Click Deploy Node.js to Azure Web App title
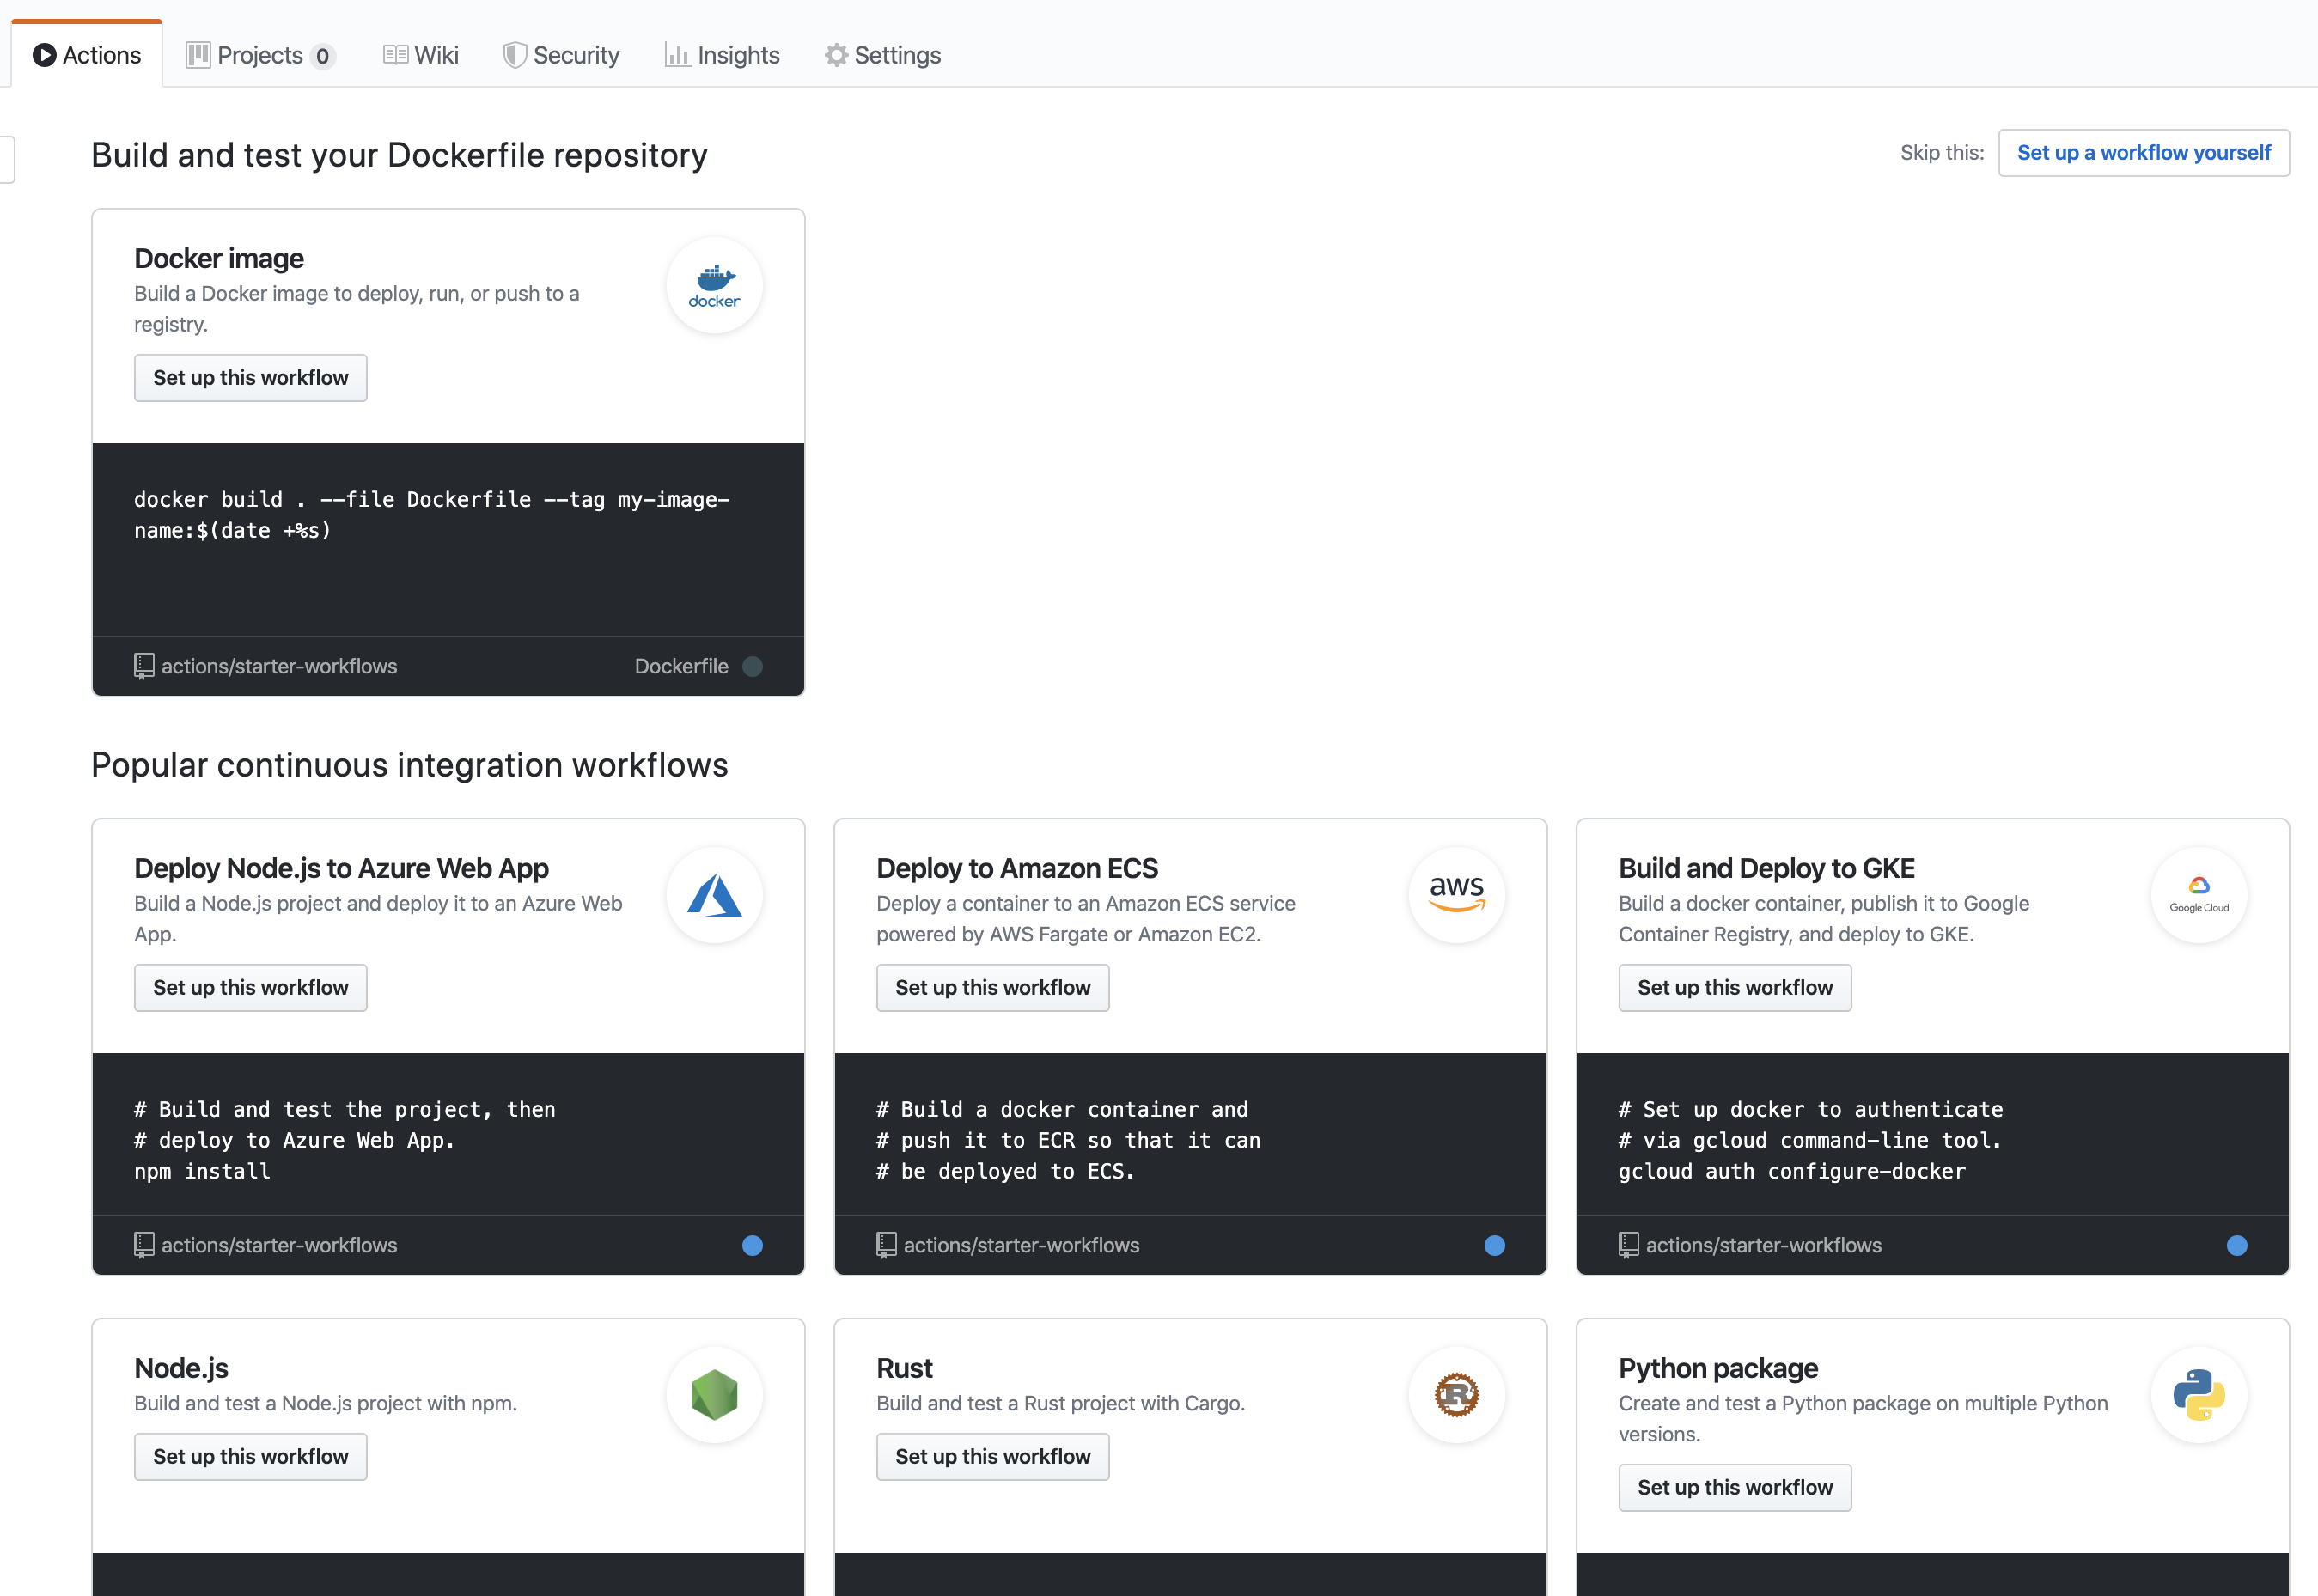 (x=341, y=869)
